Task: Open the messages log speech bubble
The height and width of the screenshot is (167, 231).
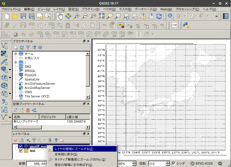Action: [x=220, y=164]
